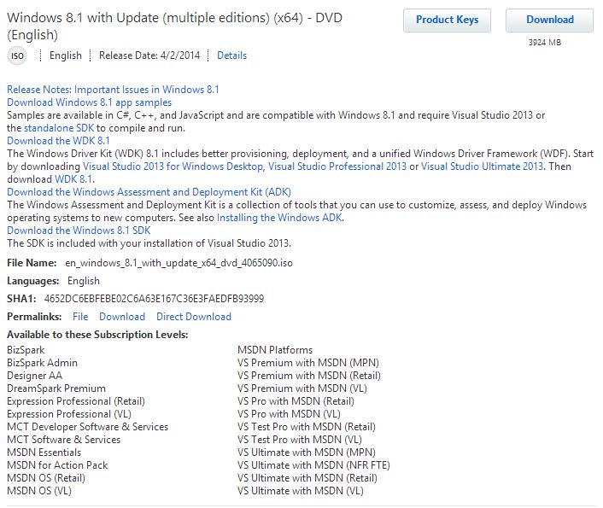This screenshot has height=508, width=603.
Task: Follow the standalone SDK link
Action: click(59, 128)
